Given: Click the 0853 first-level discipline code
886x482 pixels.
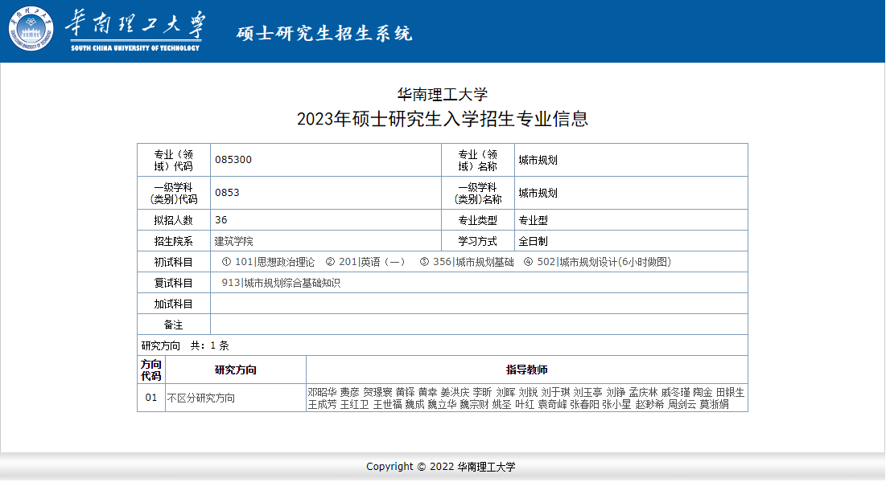Looking at the screenshot, I should click(227, 193).
